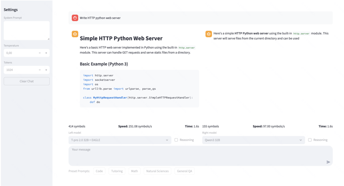The image size is (344, 186).
Task: Click the Tokens value field 1024
Action: tap(20, 70)
